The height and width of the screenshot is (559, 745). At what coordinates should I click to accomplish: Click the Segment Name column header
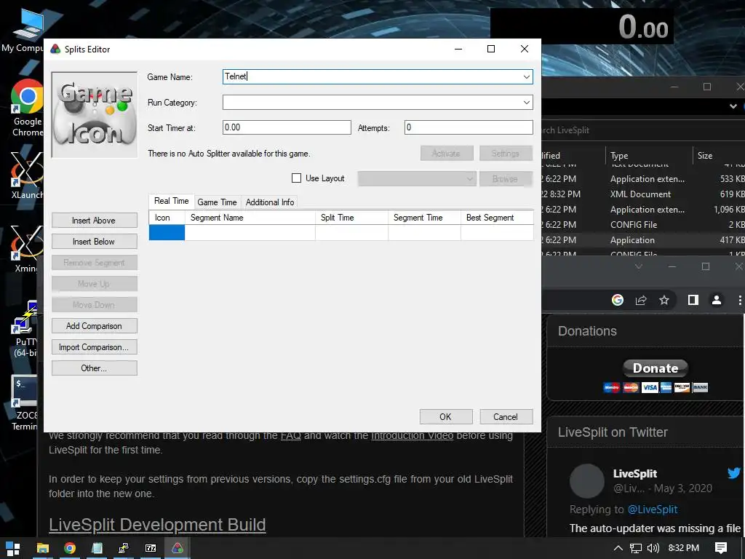coord(250,218)
